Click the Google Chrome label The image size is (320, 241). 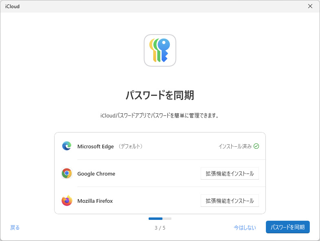pos(96,174)
